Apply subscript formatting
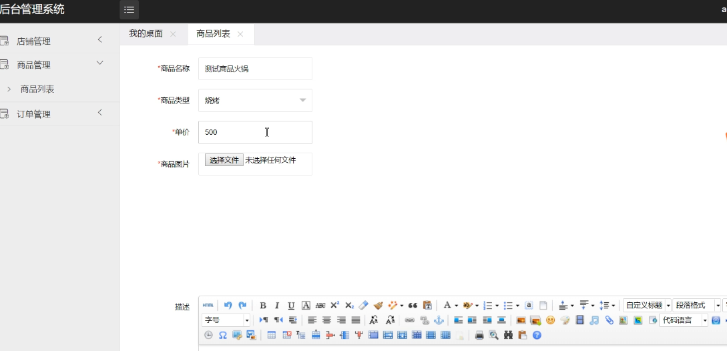The height and width of the screenshot is (351, 727). point(349,305)
